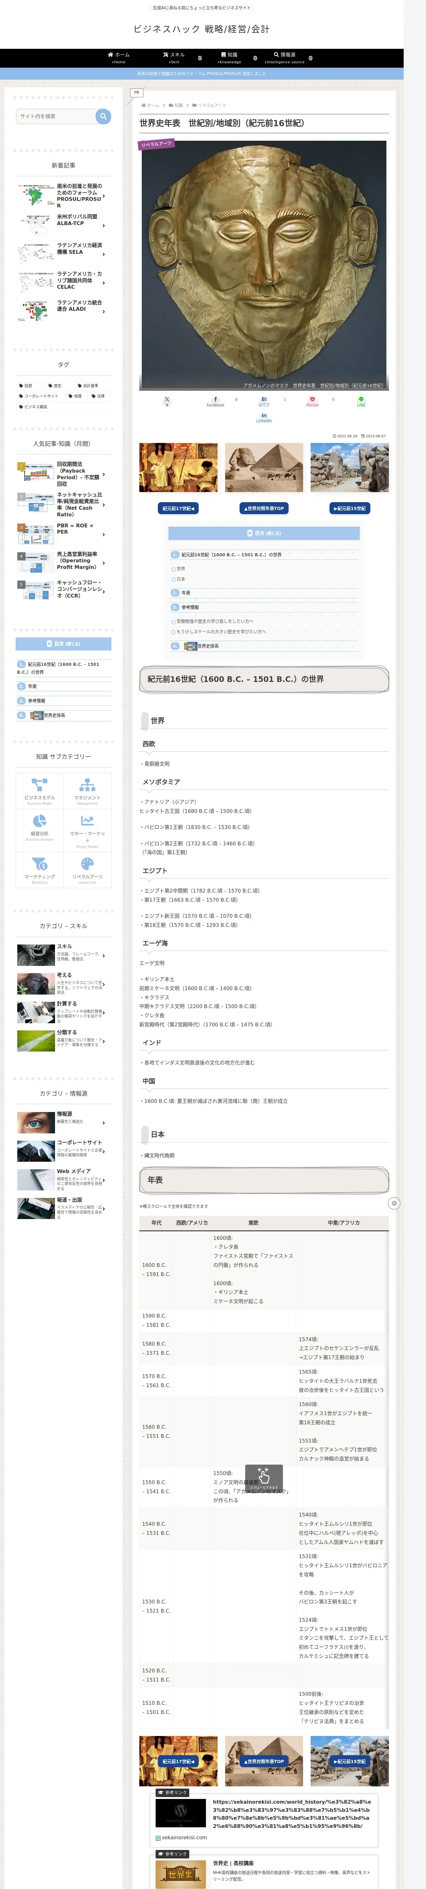Click the 世界対照年表TOP button

[x=263, y=508]
